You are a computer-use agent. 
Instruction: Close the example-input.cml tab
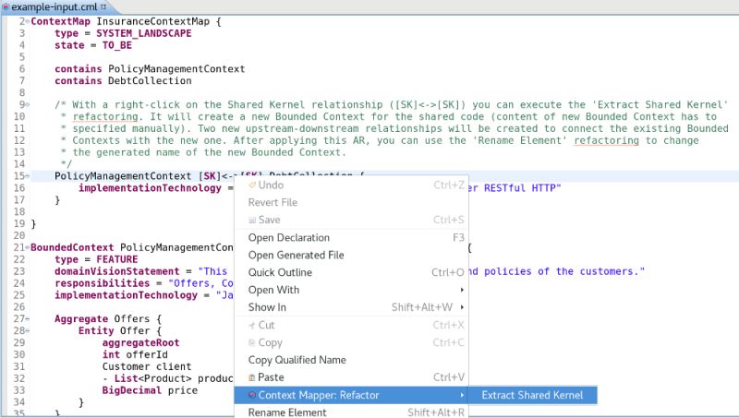[x=103, y=6]
